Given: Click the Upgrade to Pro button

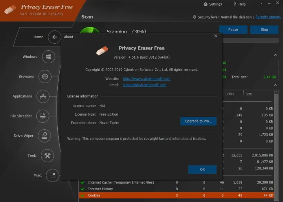Looking at the screenshot, I should tap(198, 121).
